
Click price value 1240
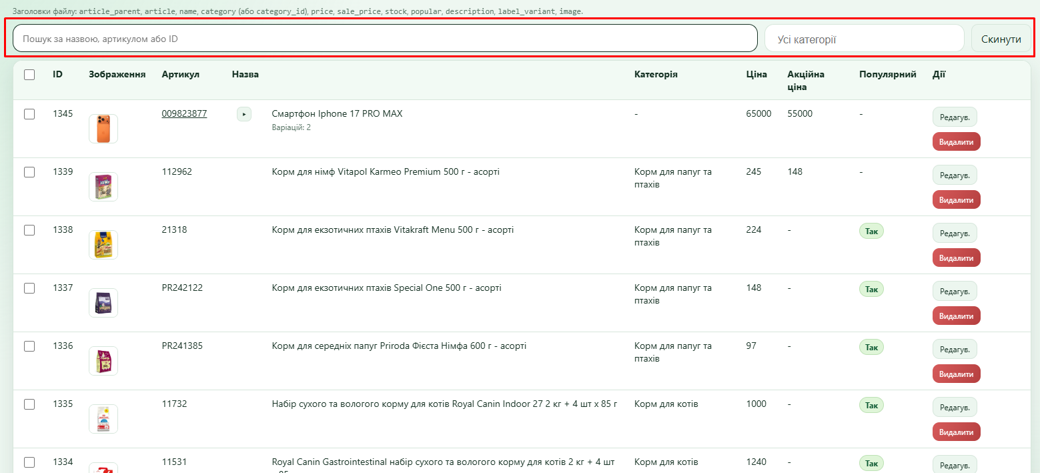[x=756, y=462]
